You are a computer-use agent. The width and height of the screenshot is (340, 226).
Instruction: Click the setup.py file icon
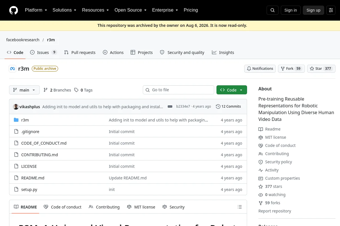16,190
